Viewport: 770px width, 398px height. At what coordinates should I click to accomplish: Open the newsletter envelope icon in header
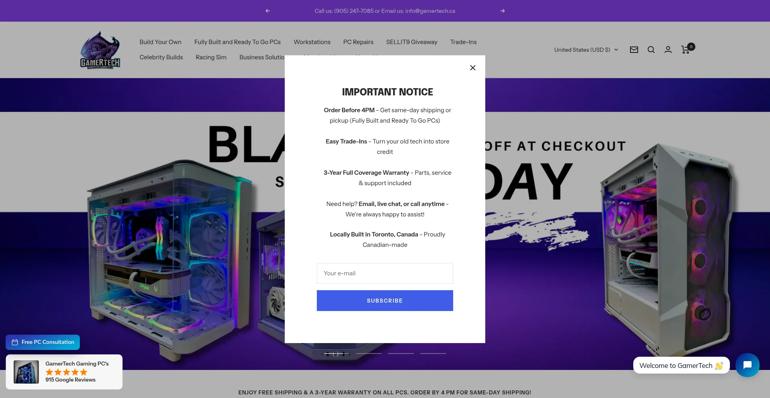tap(634, 50)
